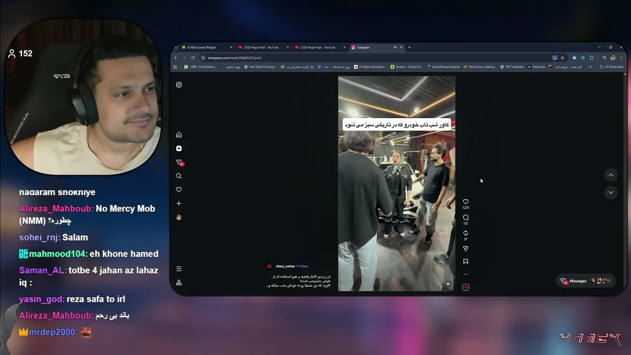Click chat username Alireza_Mahboub on No Mercy Mob message
The height and width of the screenshot is (355, 631).
[56, 209]
